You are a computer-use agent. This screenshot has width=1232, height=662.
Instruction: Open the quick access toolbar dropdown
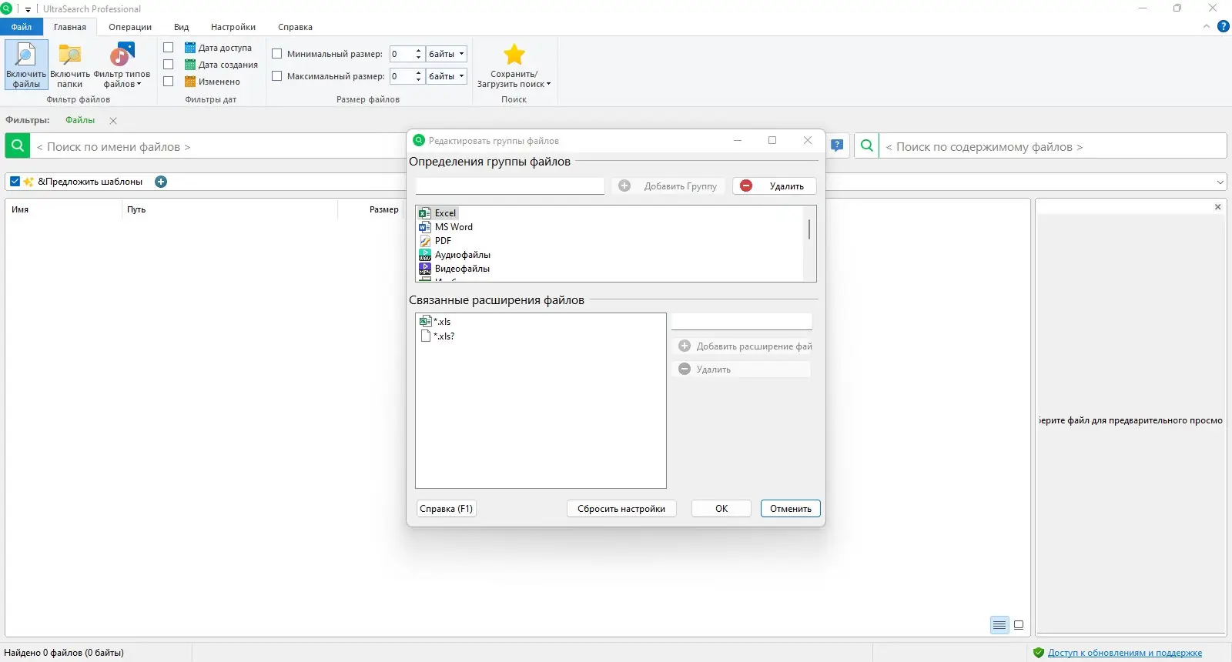[x=28, y=9]
